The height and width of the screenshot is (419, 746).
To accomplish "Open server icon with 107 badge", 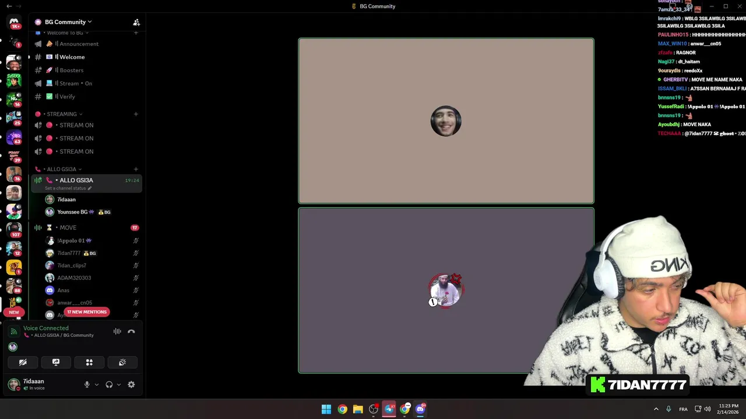I will coord(14,229).
